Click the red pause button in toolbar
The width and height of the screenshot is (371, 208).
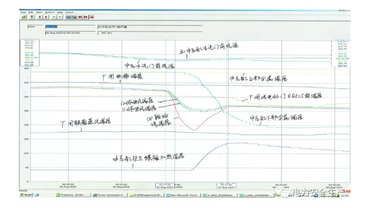(x=92, y=17)
